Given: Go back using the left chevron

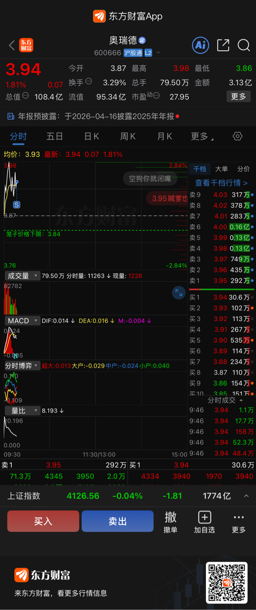Looking at the screenshot, I should tap(12, 45).
